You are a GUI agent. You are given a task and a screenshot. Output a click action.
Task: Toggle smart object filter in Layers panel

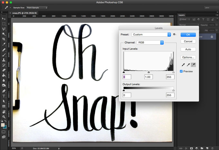(x=213, y=19)
